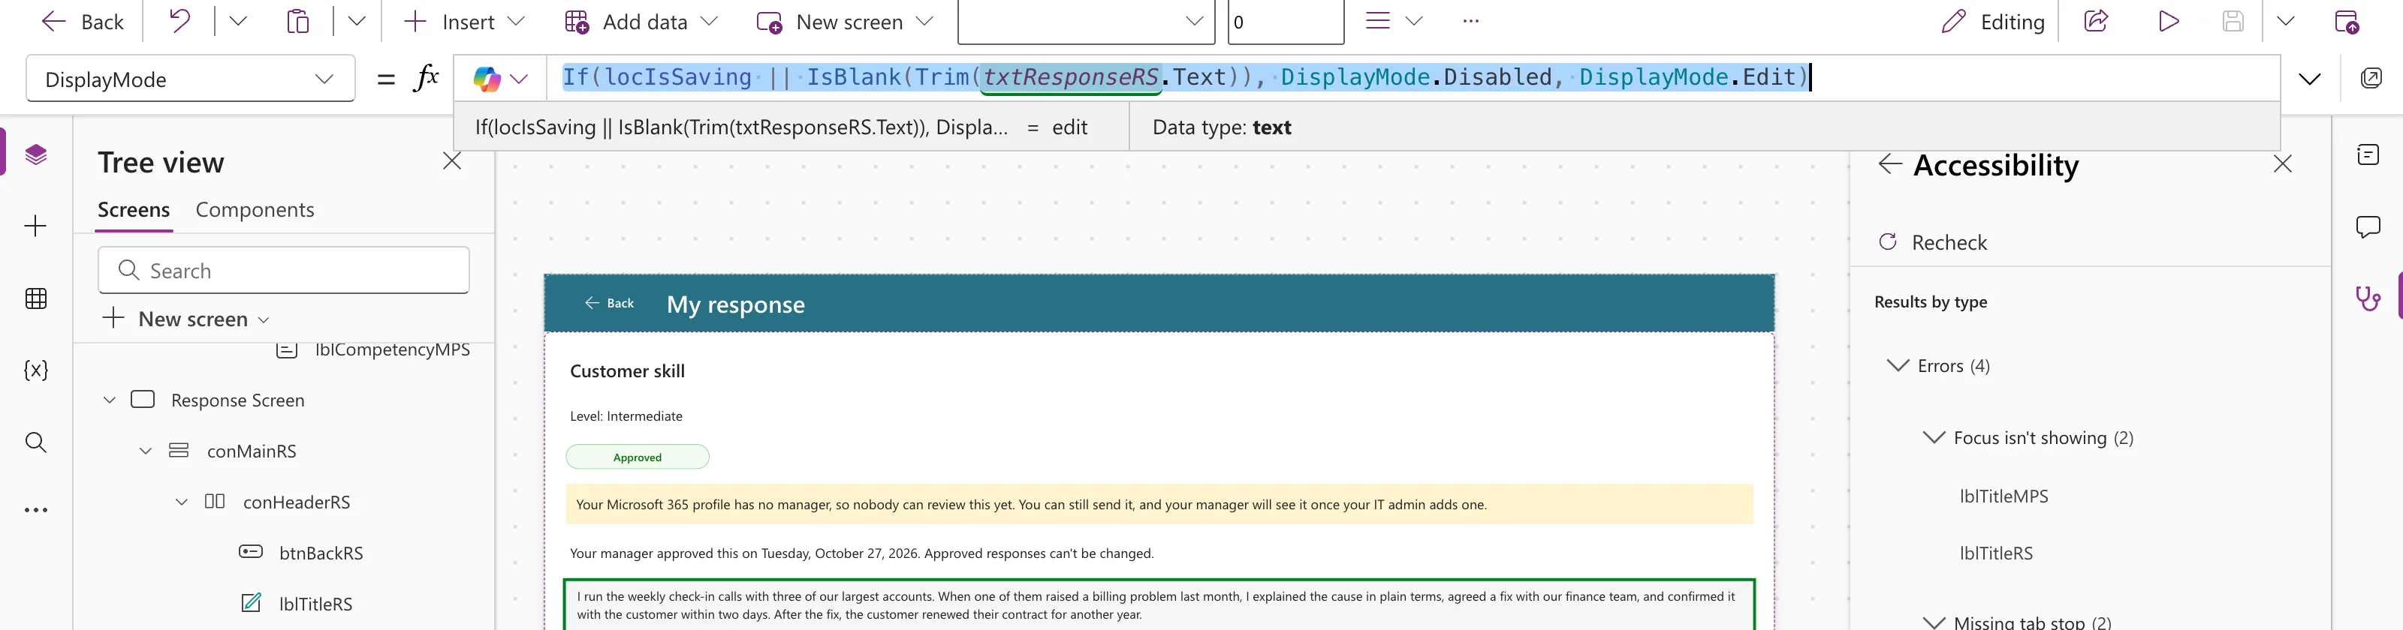Select the Screens tab
This screenshot has width=2403, height=630.
134,210
